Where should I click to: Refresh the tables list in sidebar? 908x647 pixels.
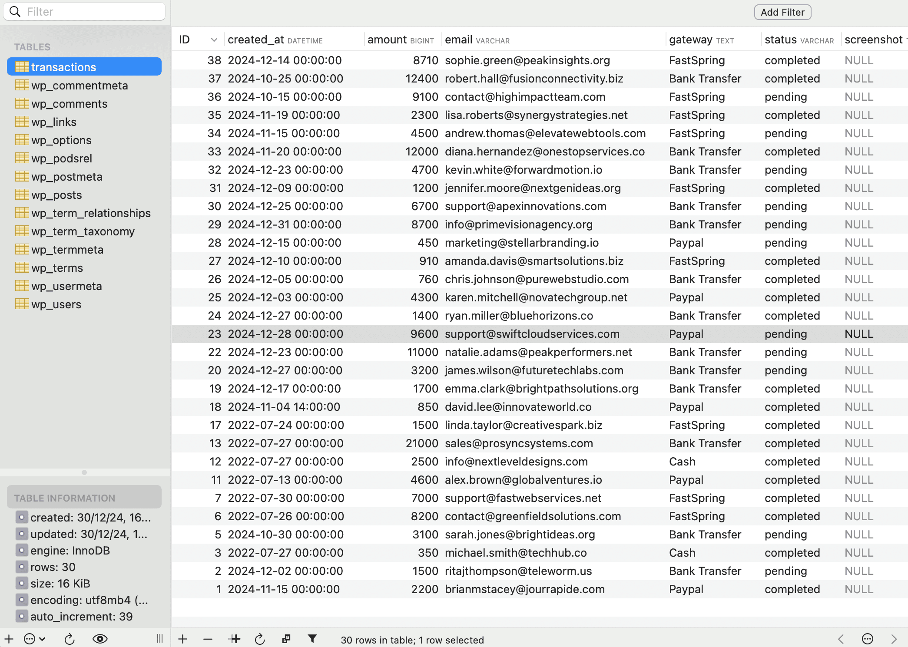pyautogui.click(x=70, y=639)
